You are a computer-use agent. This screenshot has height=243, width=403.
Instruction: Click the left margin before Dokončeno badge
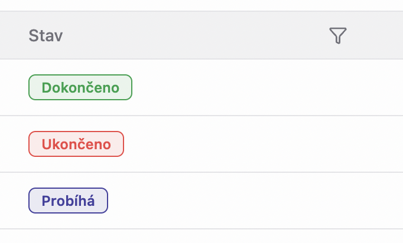(13, 88)
